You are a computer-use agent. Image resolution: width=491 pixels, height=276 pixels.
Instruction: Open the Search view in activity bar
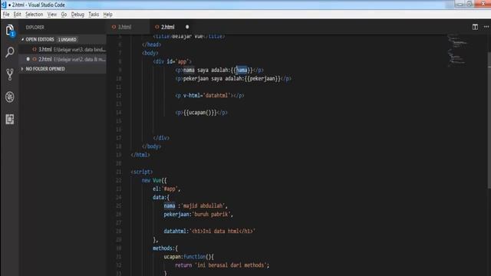point(10,52)
